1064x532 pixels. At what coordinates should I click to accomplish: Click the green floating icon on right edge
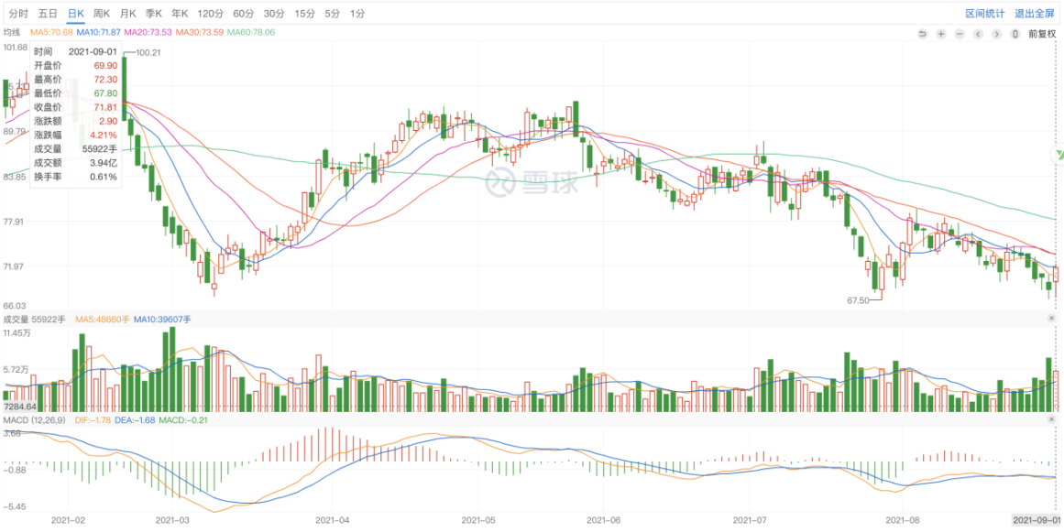(1057, 157)
